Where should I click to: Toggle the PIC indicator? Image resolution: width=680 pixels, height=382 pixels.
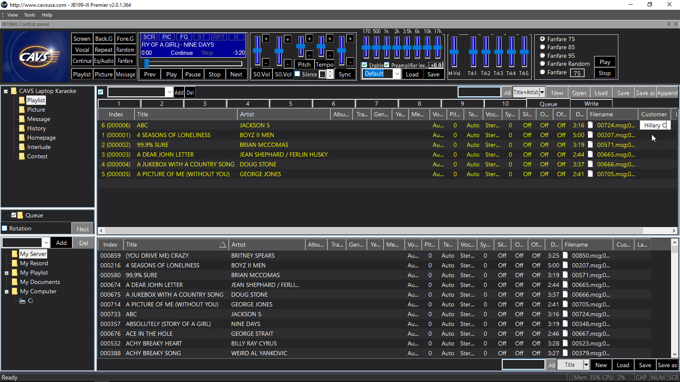point(167,37)
